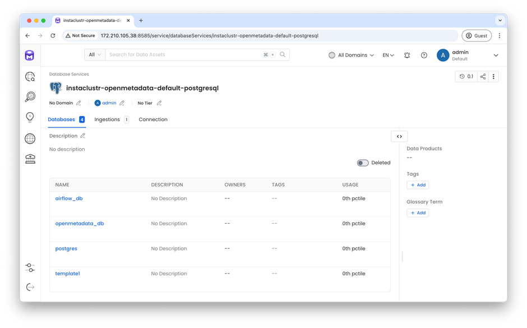The image size is (527, 328).
Task: Click the Logout arrow sidebar icon
Action: point(30,287)
